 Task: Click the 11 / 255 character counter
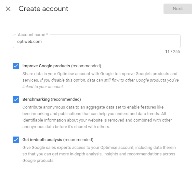[x=172, y=52]
